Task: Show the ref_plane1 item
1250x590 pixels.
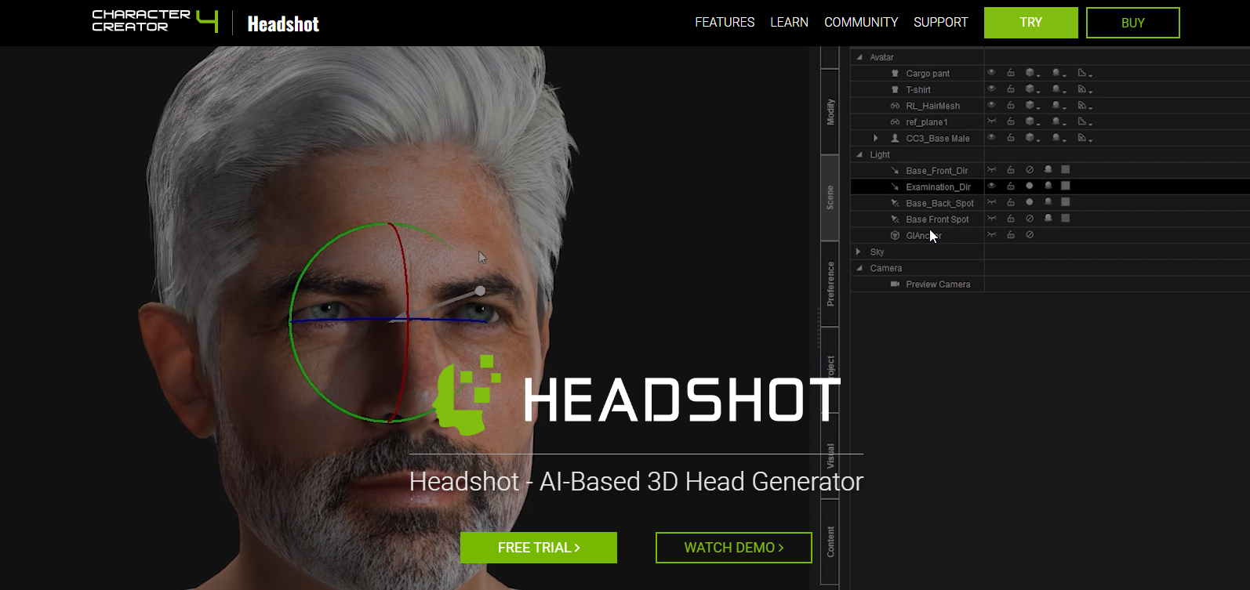Action: click(992, 121)
